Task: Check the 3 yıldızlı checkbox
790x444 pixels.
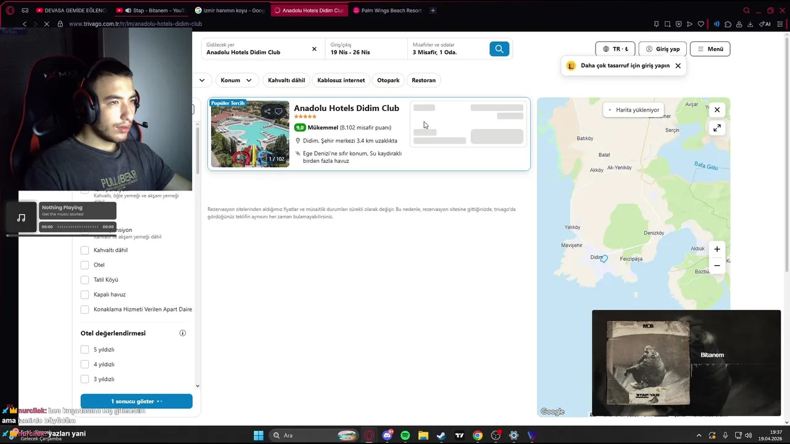Action: pos(85,379)
